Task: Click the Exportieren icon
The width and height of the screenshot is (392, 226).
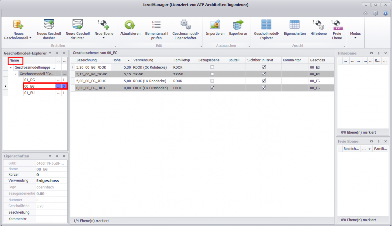Action: [x=238, y=25]
